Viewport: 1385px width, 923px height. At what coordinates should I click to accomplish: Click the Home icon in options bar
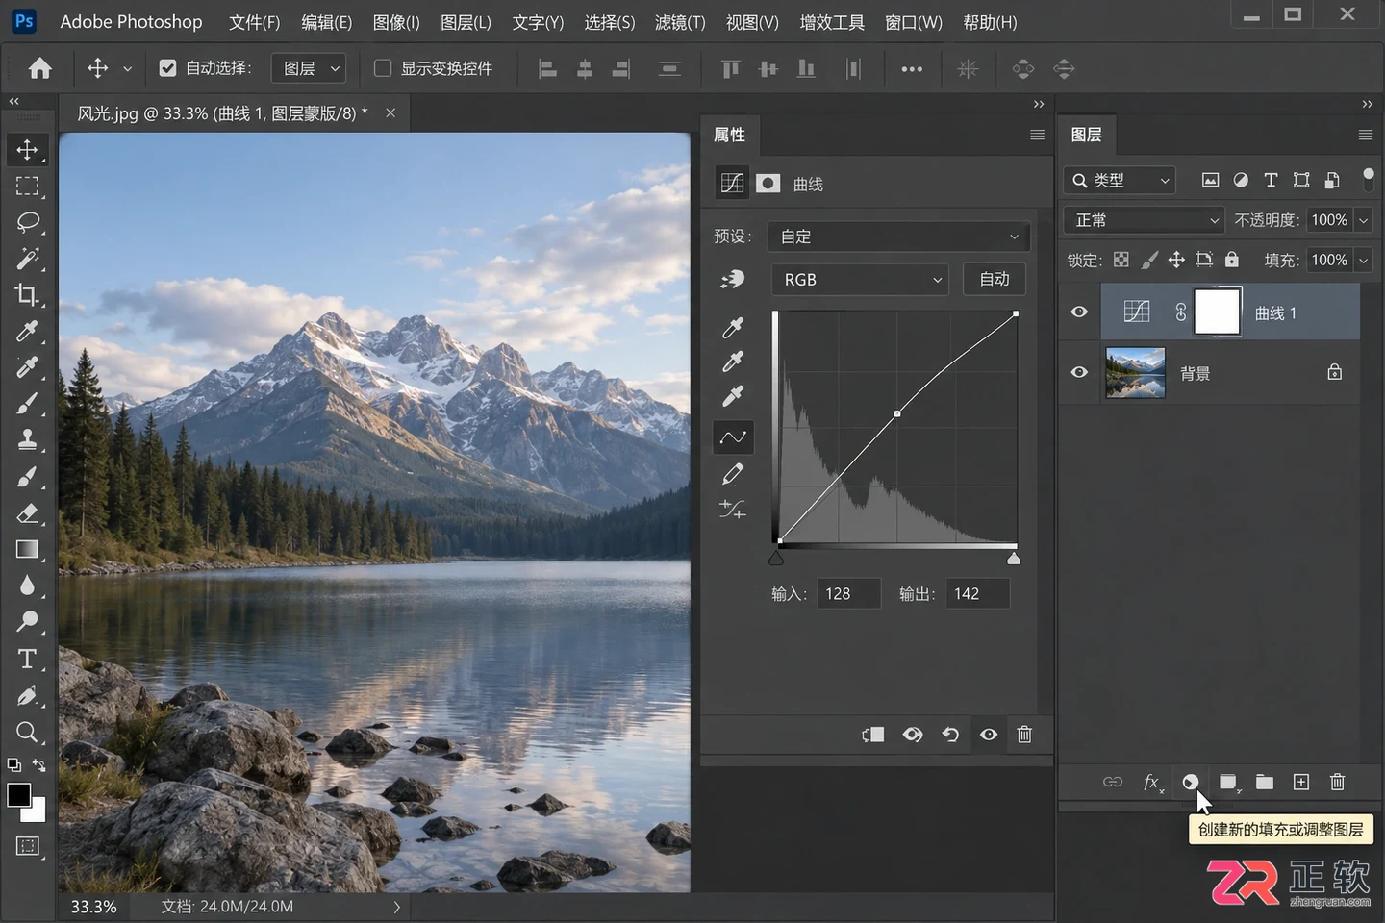coord(40,68)
